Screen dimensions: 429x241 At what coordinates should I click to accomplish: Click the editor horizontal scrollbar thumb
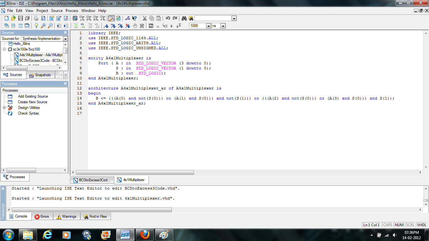click(x=135, y=172)
